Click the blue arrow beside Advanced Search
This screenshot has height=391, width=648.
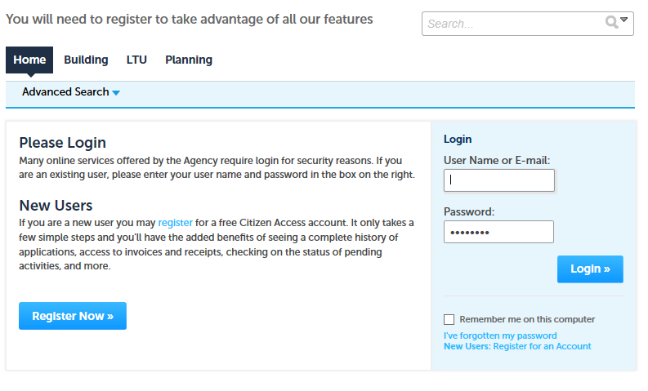tap(116, 93)
